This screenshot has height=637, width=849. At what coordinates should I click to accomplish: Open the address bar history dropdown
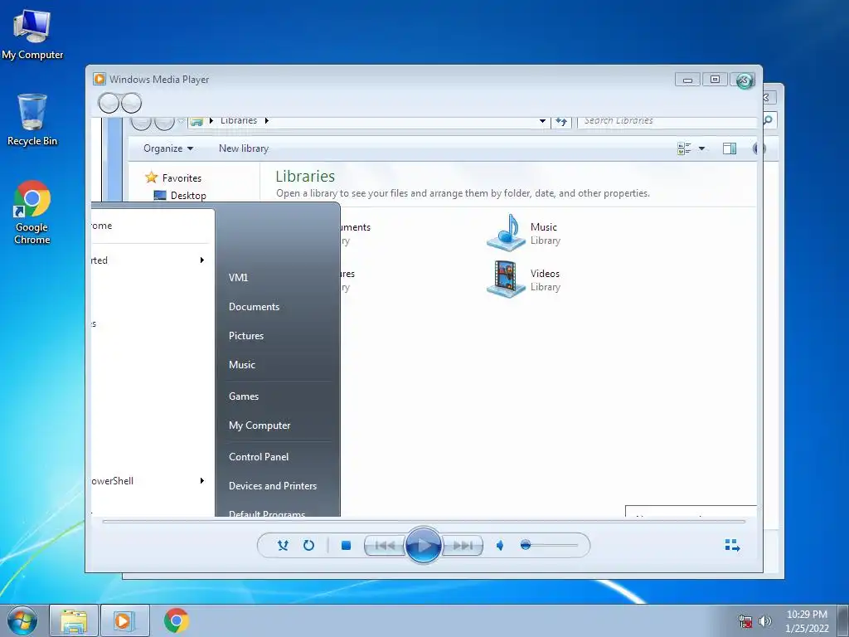pos(542,121)
